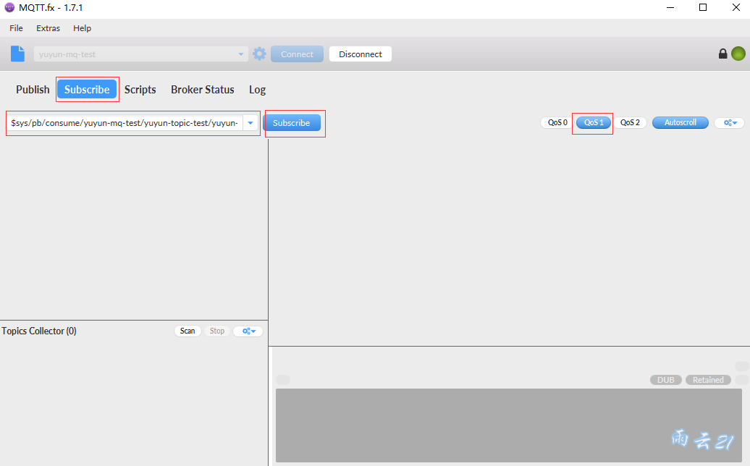Switch to the Publish tab

click(x=33, y=90)
